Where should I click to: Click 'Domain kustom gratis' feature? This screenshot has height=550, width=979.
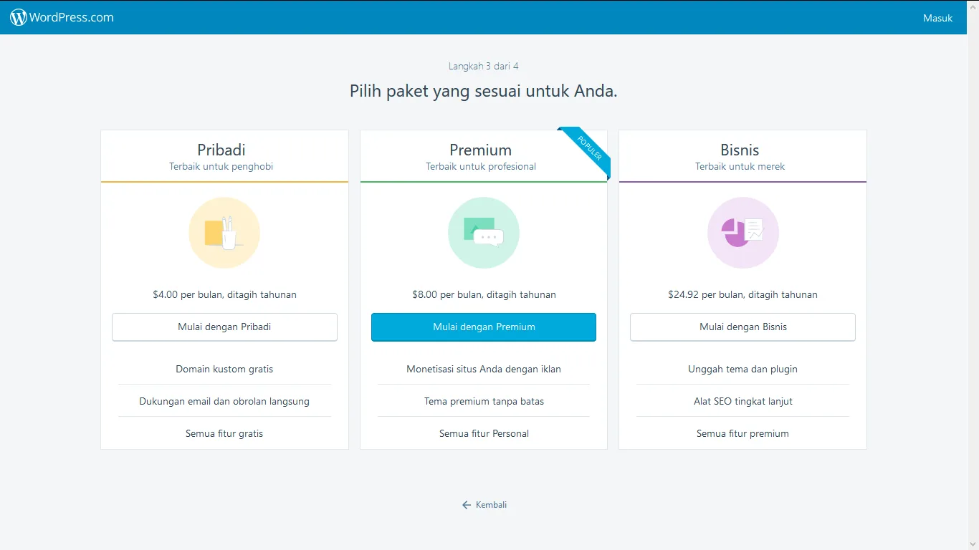[x=224, y=369]
